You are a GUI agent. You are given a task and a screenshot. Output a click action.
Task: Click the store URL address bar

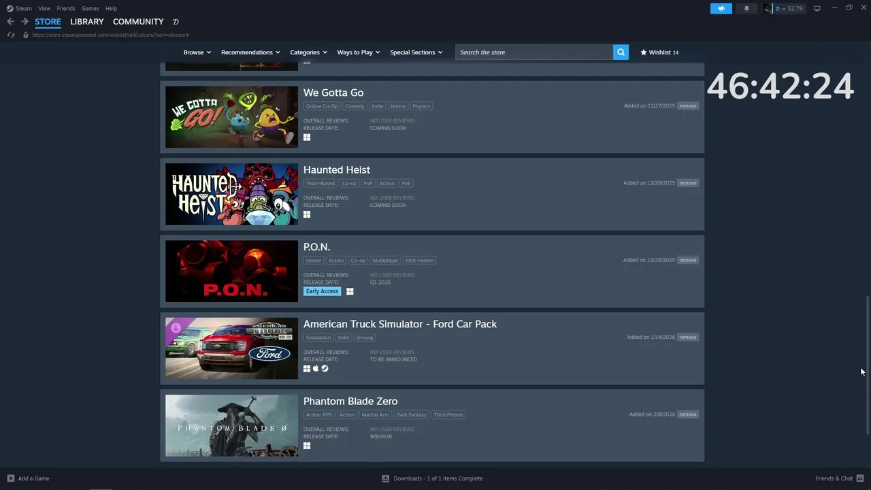[110, 35]
